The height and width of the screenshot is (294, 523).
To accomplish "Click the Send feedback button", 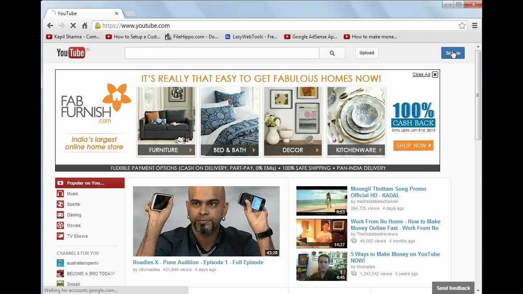I will point(453,288).
